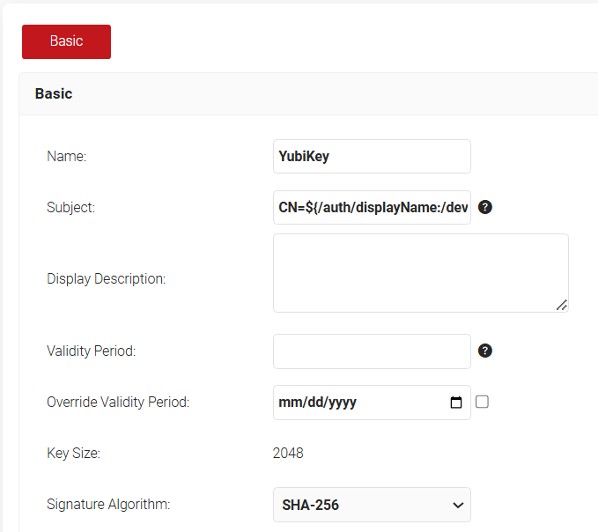Viewport: 598px width, 532px height.
Task: Select the dd day segment of date
Action: tap(312, 403)
